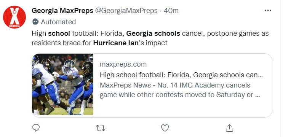The width and height of the screenshot is (288, 137).
Task: Click the MaxPreps News card description
Action: click(180, 90)
